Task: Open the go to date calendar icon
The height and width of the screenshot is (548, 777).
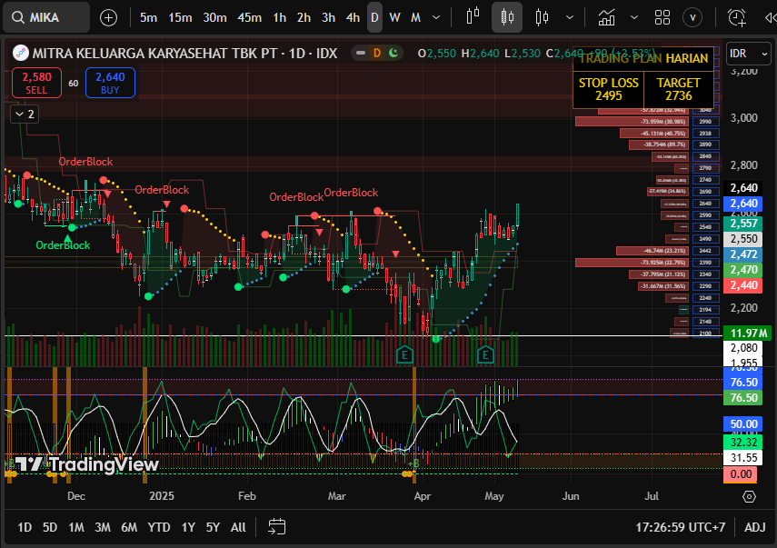Action: pos(277,527)
